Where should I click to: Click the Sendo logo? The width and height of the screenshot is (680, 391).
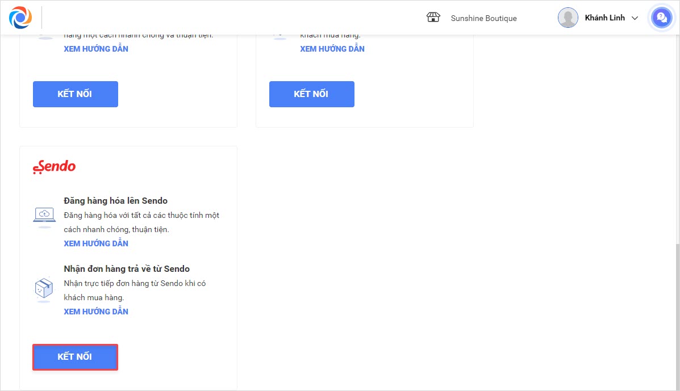point(55,166)
